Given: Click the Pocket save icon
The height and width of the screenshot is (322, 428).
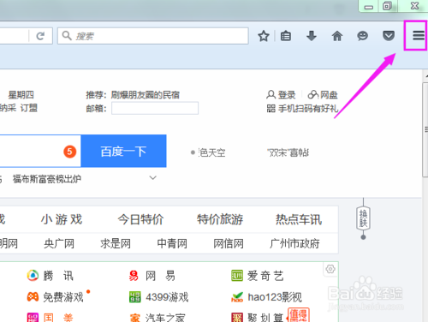Looking at the screenshot, I should pyautogui.click(x=389, y=36).
